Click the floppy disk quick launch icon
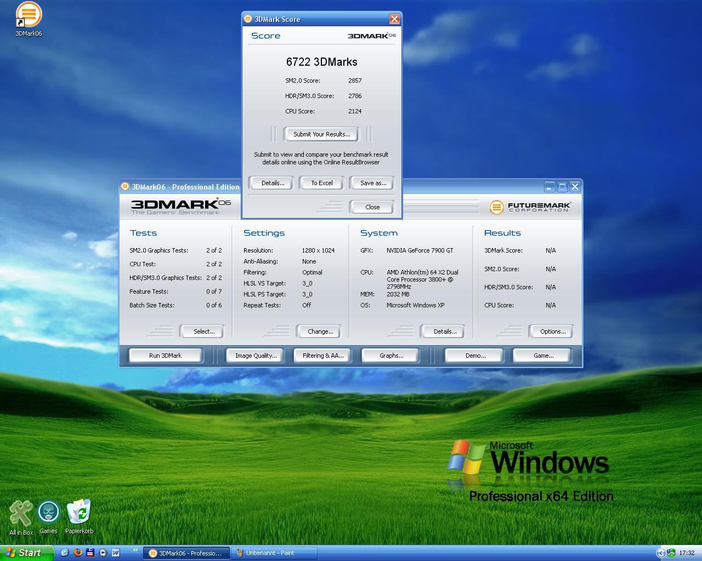This screenshot has height=561, width=702. 90,553
